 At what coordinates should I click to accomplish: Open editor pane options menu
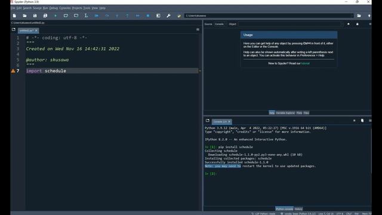point(198,29)
